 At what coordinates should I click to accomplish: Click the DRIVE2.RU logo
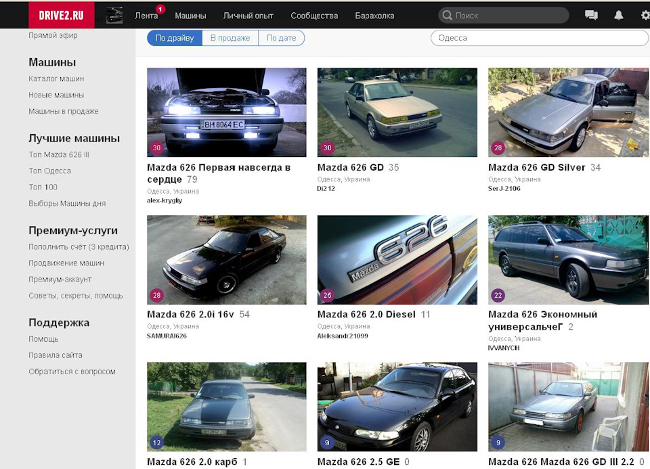62,16
